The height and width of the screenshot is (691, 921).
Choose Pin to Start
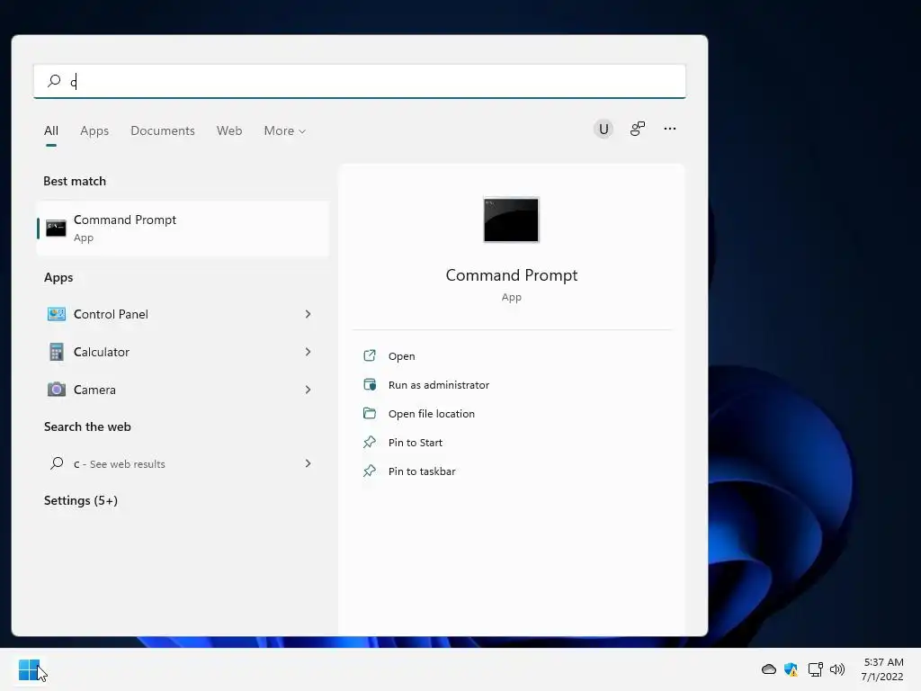pyautogui.click(x=416, y=443)
